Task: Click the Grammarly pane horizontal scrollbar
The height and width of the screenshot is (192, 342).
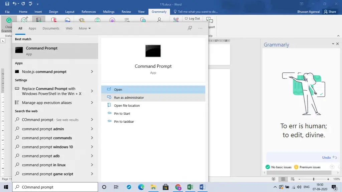Action: pos(299,173)
